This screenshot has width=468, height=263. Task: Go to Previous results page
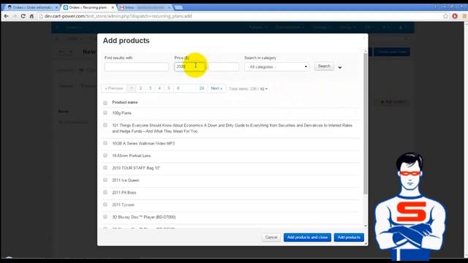click(x=114, y=88)
